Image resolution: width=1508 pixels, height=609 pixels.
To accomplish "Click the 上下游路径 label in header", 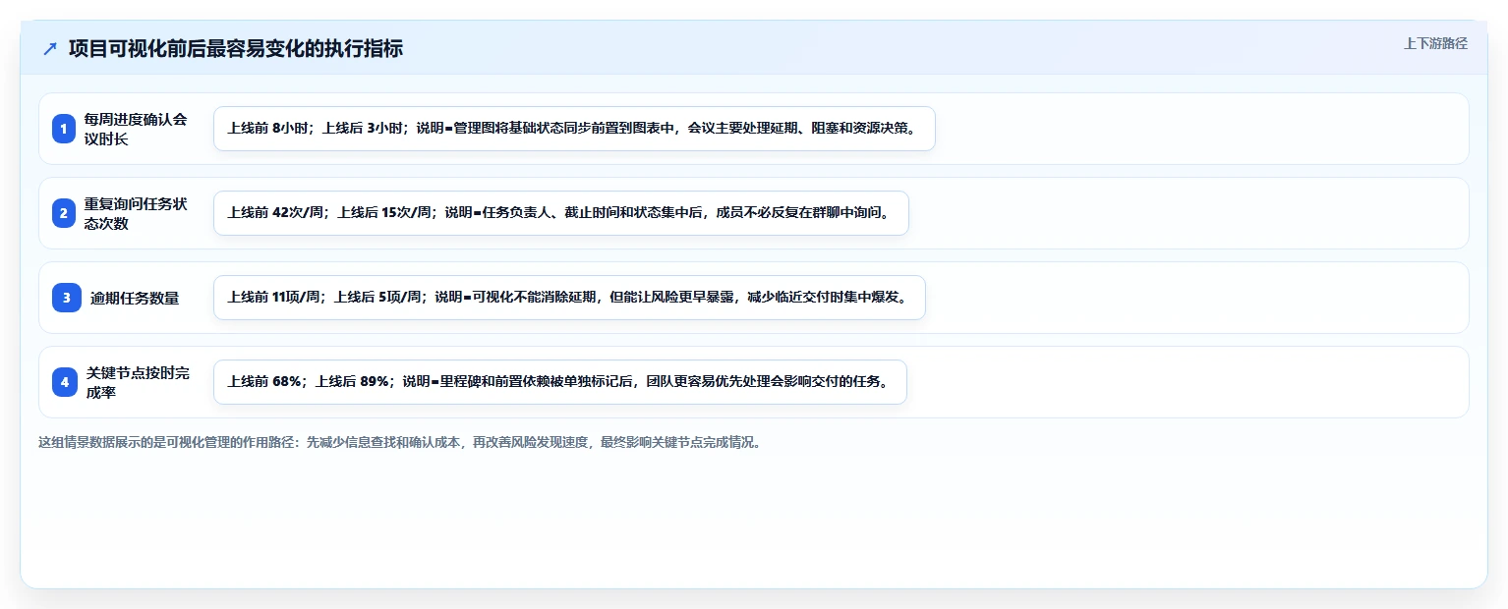I will [x=1435, y=43].
